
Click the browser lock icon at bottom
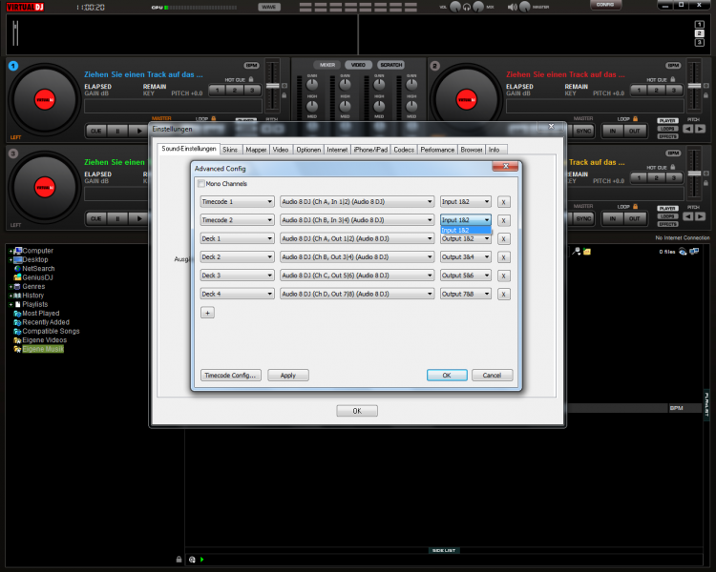pos(179,560)
